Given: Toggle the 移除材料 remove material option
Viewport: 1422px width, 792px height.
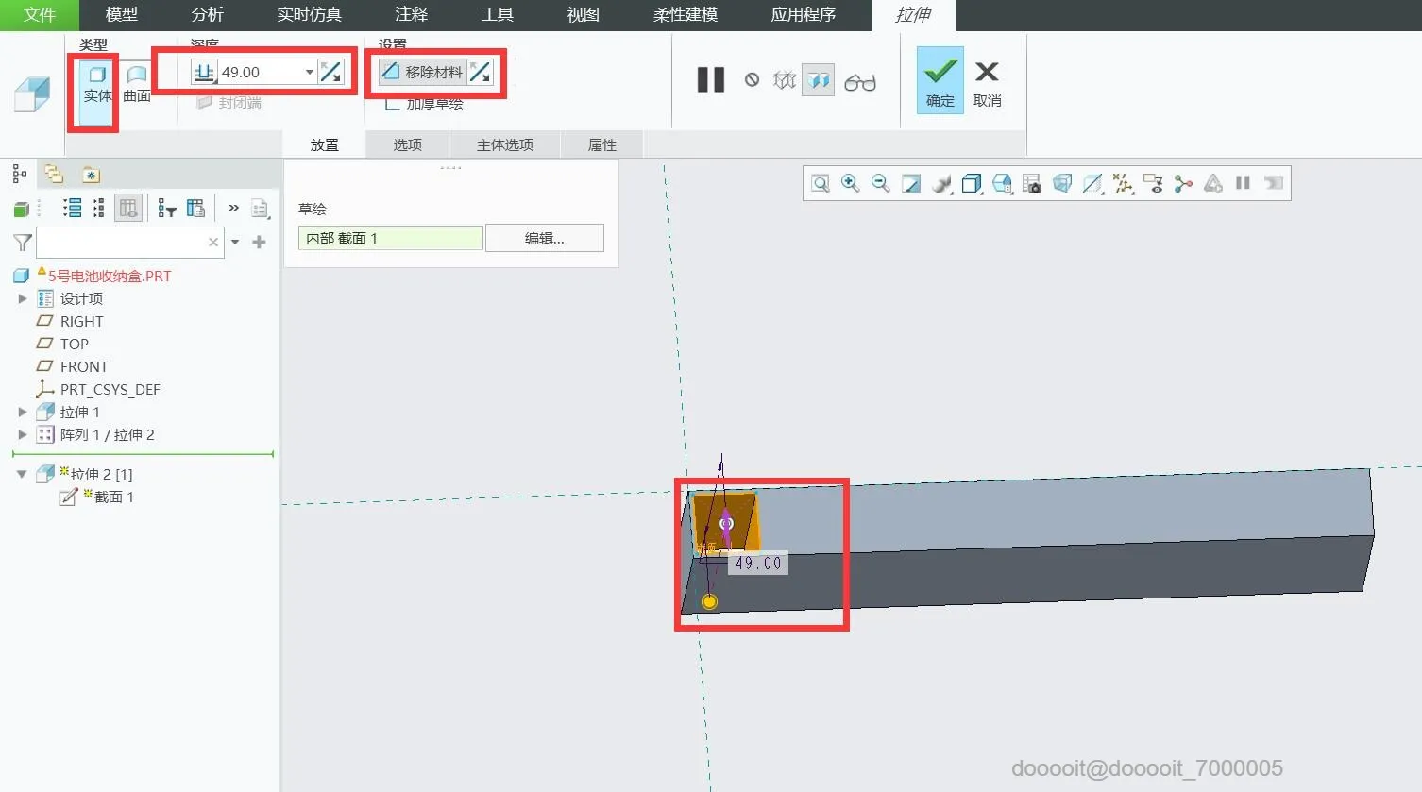Looking at the screenshot, I should point(423,72).
